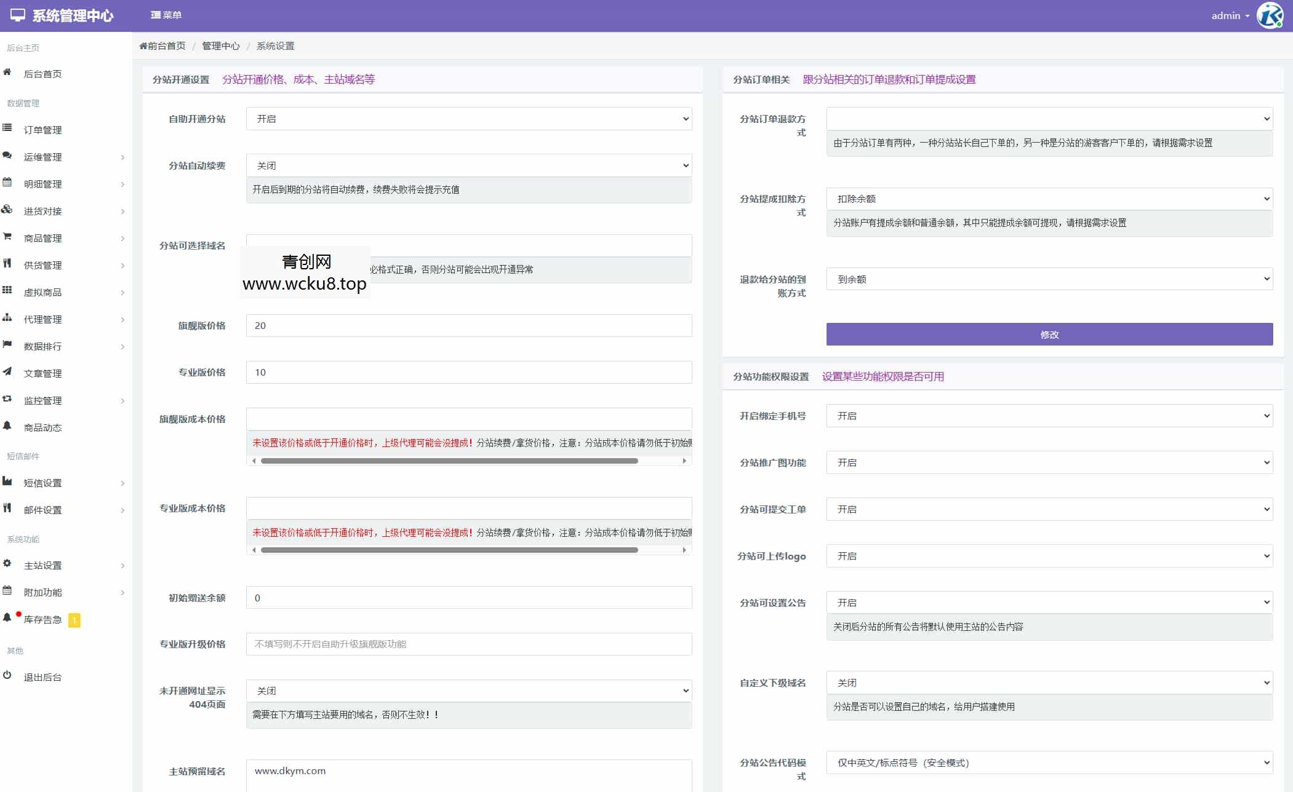1293x792 pixels.
Task: Enable 分站自动续费
Action: [x=469, y=165]
